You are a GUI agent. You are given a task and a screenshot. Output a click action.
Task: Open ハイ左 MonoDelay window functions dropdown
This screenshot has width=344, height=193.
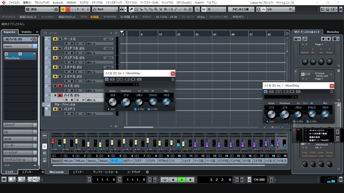(x=173, y=79)
